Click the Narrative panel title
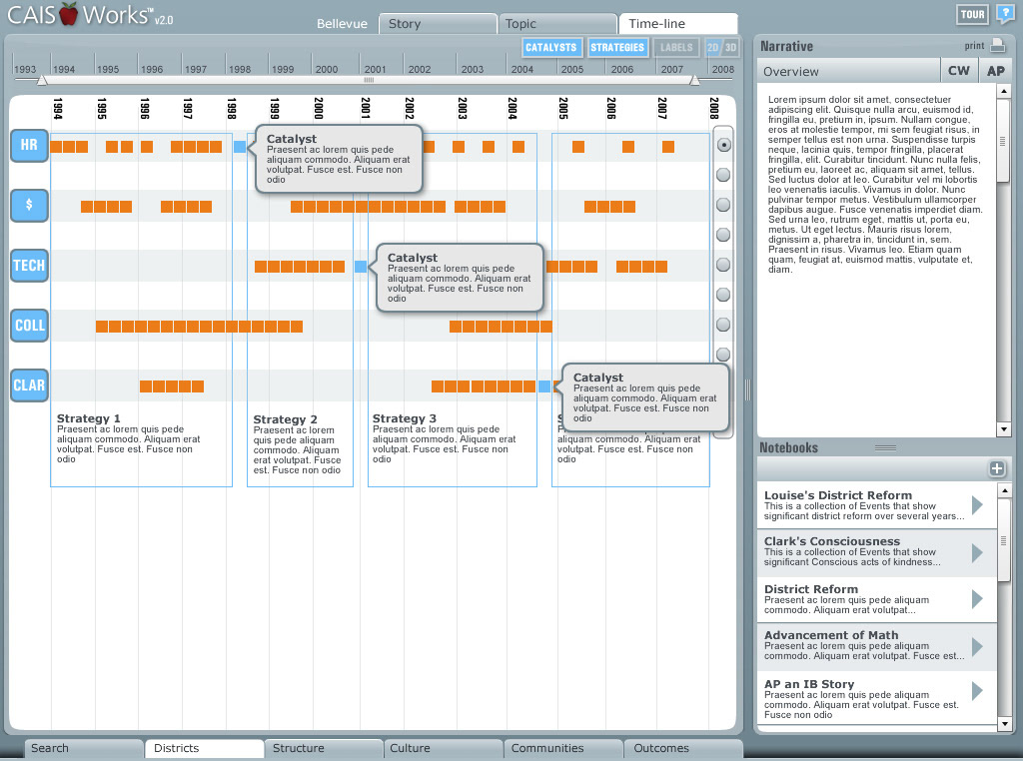 (x=786, y=46)
